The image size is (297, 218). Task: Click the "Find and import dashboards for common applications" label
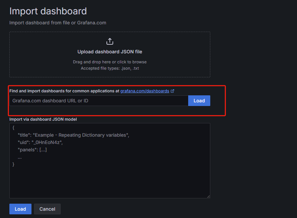tap(64, 91)
